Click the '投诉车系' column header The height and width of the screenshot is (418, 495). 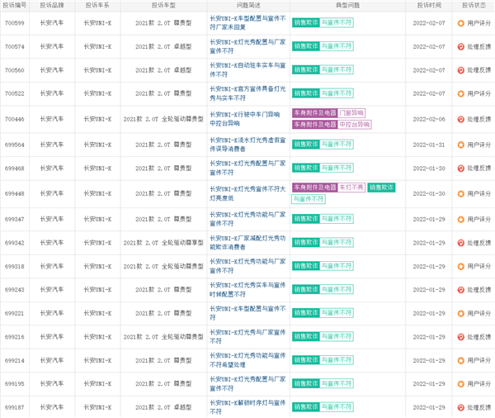[x=97, y=6]
